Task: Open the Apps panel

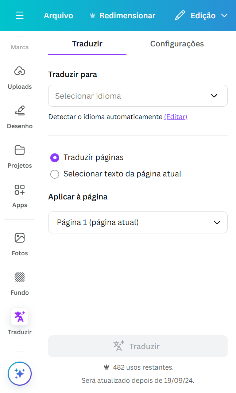Action: click(20, 196)
